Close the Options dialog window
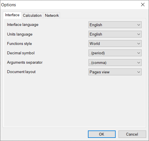 click(x=143, y=5)
